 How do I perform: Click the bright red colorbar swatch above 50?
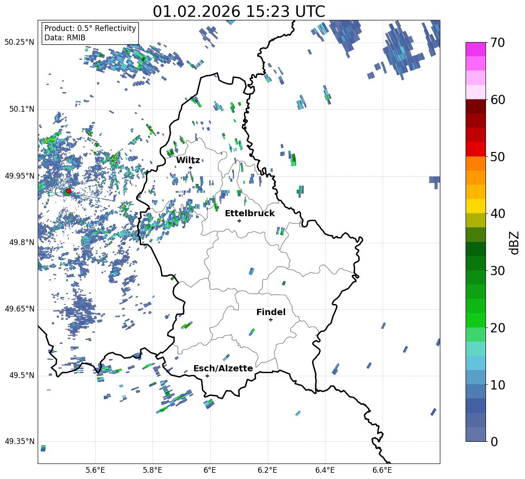(x=475, y=149)
